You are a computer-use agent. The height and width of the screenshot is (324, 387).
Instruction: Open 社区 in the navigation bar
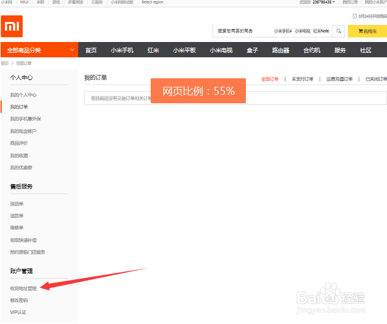(365, 50)
